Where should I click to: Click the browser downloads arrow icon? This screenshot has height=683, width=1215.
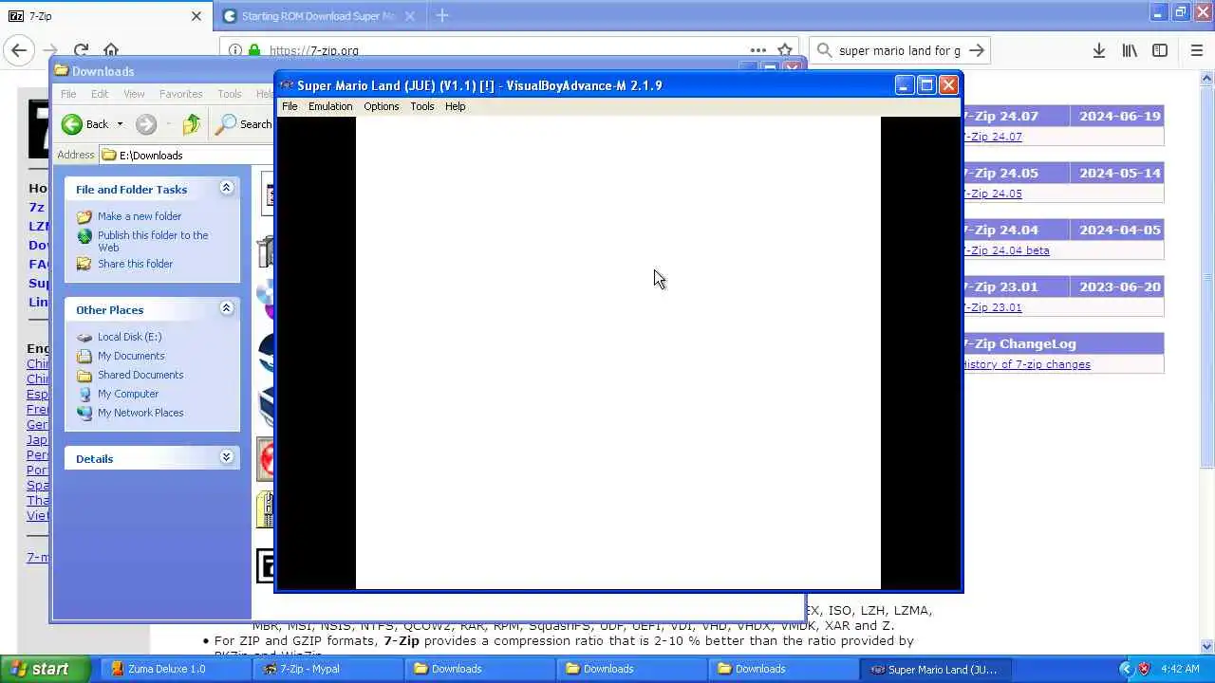pyautogui.click(x=1098, y=50)
